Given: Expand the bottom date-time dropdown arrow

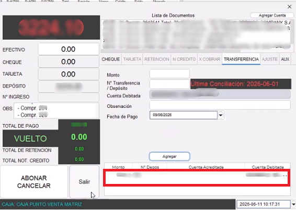Looking at the screenshot, I should tap(293, 204).
